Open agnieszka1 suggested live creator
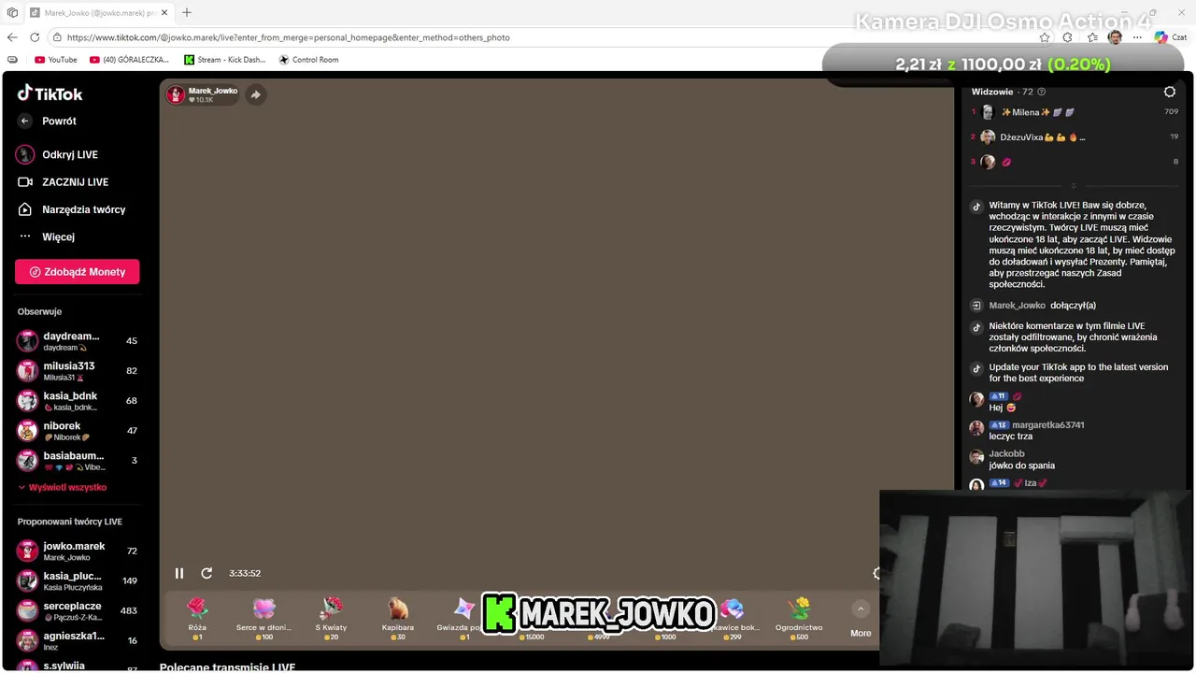This screenshot has height=673, width=1196. (77, 640)
